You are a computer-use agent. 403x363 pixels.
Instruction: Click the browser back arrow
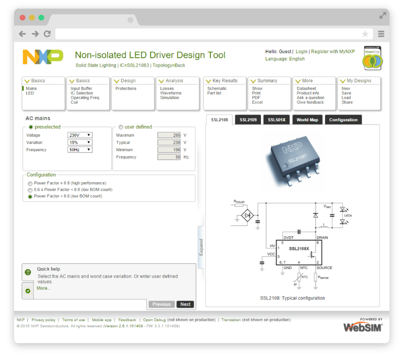point(23,34)
